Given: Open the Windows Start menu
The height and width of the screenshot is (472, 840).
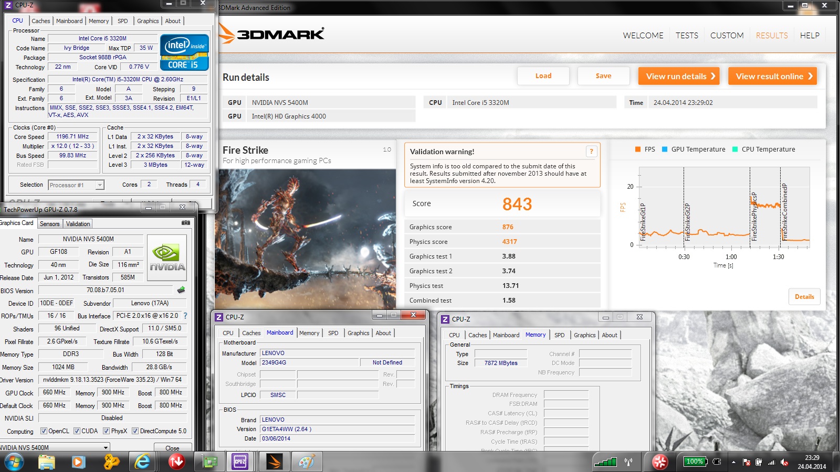Looking at the screenshot, I should pyautogui.click(x=14, y=462).
